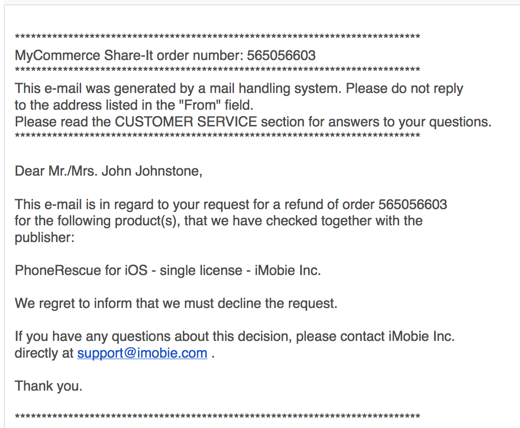
Task: Click the asterisk line above the greeting
Action: 217,136
